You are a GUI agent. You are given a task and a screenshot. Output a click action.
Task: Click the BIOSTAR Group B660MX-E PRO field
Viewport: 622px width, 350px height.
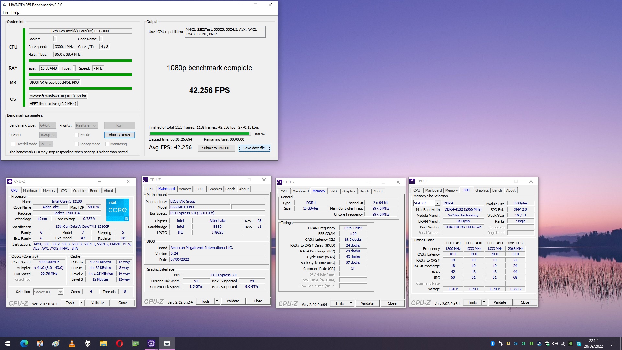click(x=54, y=82)
